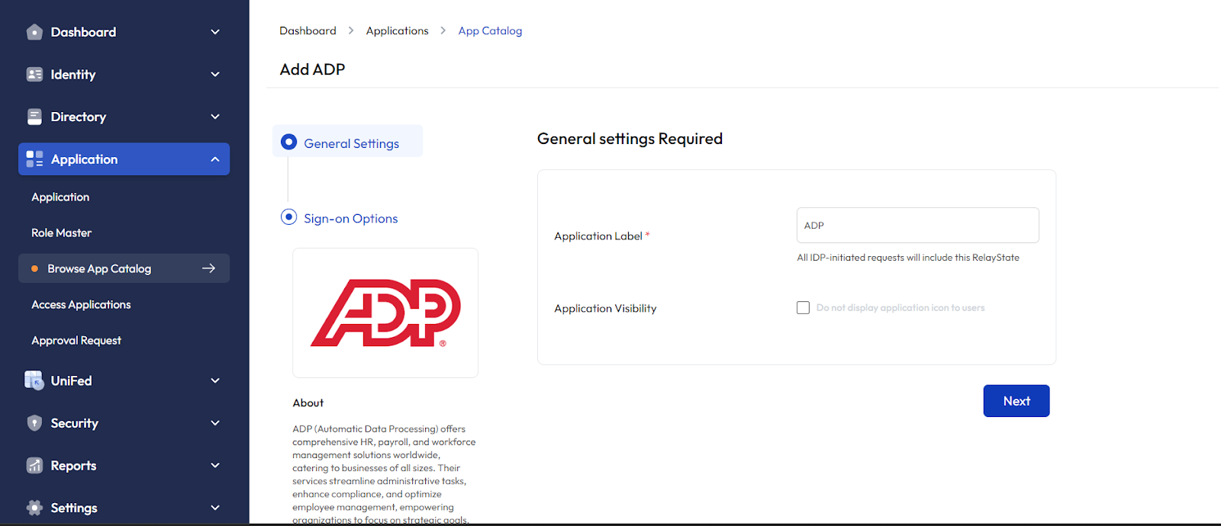Viewport: 1221px width, 526px height.
Task: Click the Add ADP page heading
Action: [x=312, y=69]
